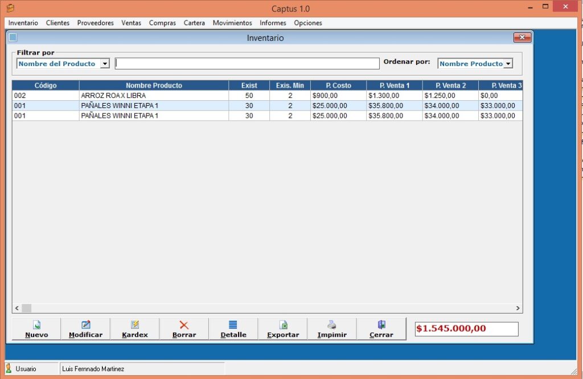This screenshot has width=583, height=379.
Task: Open Modificar to edit the product
Action: click(x=85, y=329)
